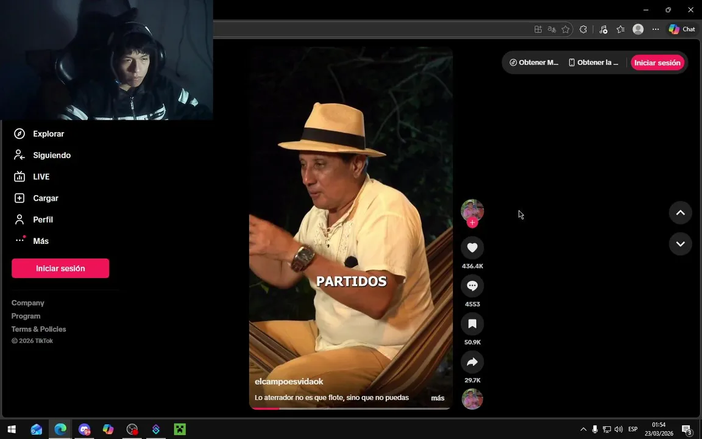
Task: Open Cargar in the sidebar
Action: pyautogui.click(x=46, y=198)
